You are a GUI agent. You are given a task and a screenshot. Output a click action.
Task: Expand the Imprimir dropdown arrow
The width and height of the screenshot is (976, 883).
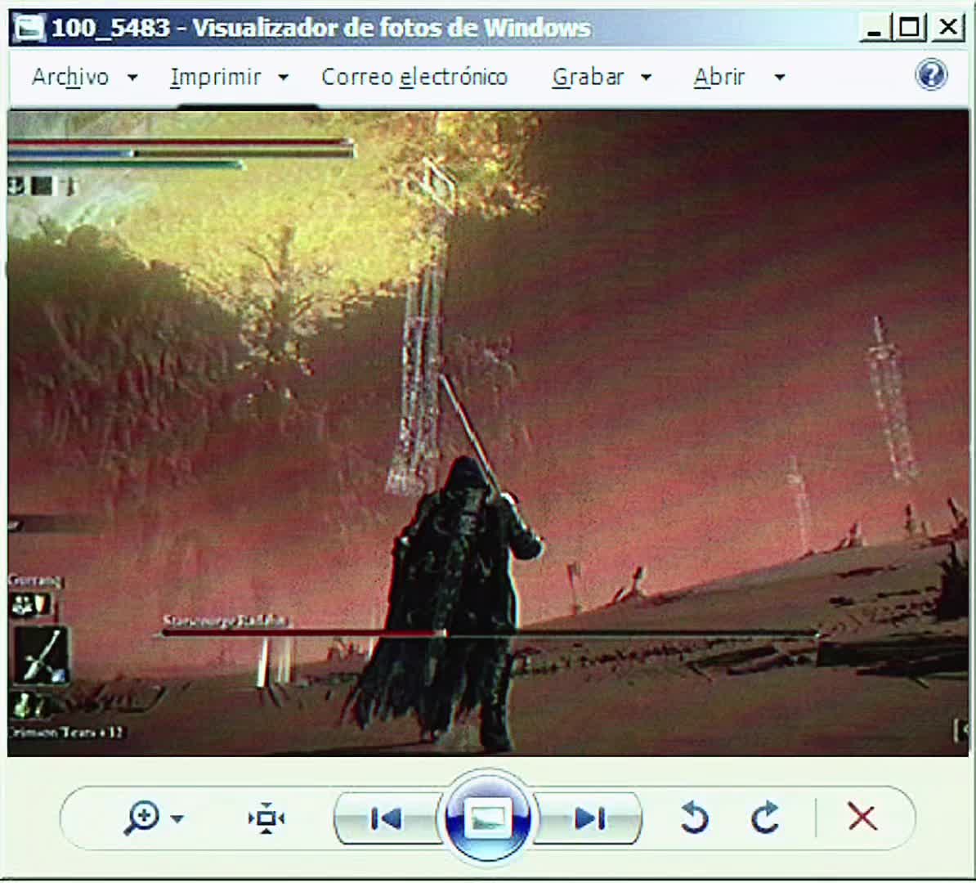point(283,78)
